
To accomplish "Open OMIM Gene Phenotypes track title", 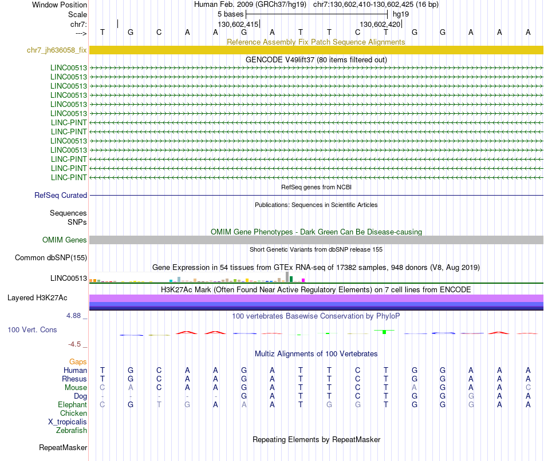I will (x=316, y=232).
